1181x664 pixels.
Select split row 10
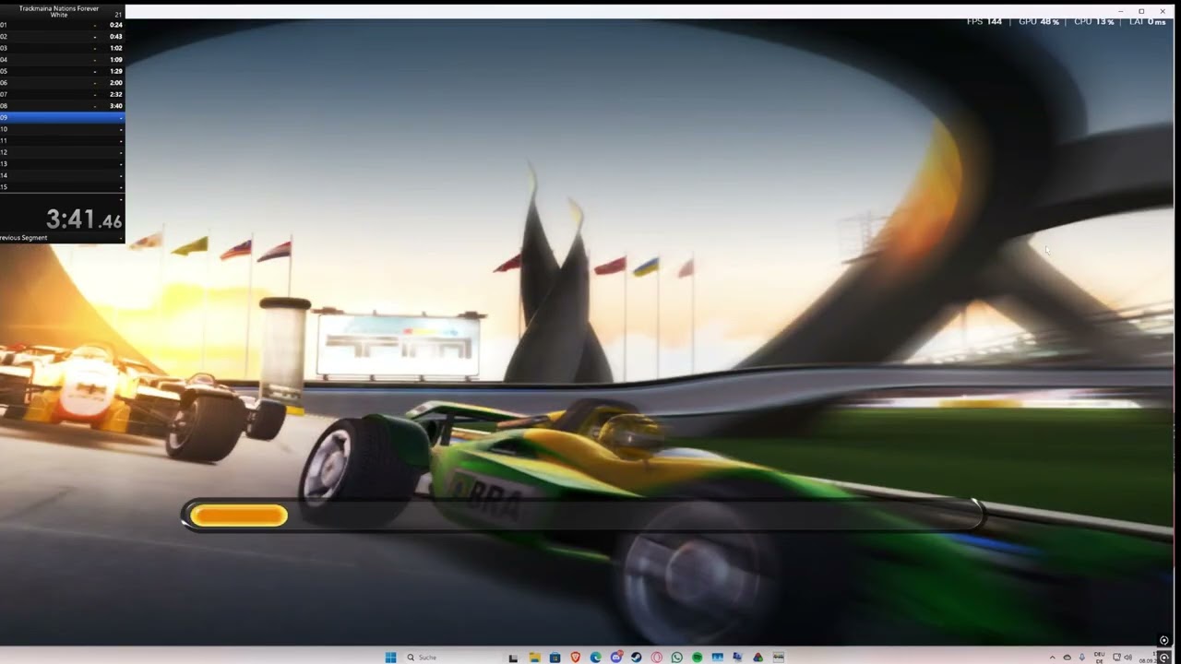point(62,129)
